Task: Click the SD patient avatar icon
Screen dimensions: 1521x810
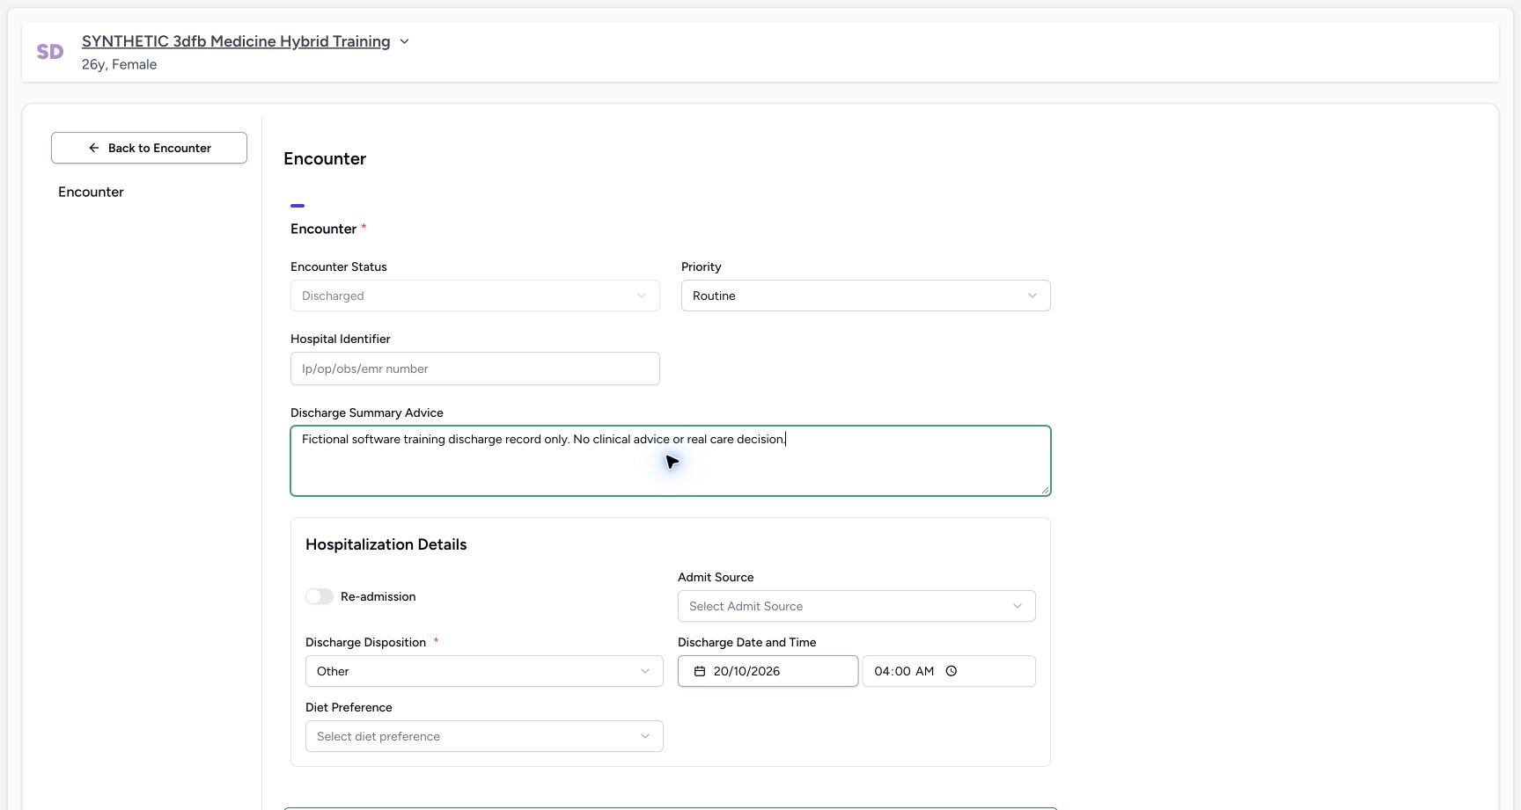Action: click(x=50, y=52)
